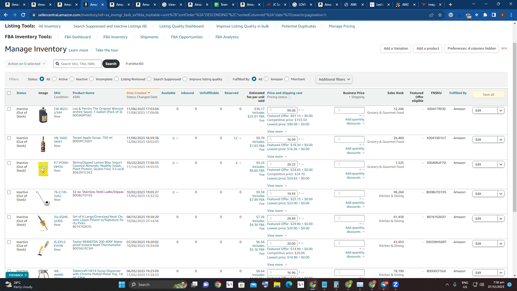Share this page from the address bar
Viewport: 517px width, 291px height.
point(431,15)
